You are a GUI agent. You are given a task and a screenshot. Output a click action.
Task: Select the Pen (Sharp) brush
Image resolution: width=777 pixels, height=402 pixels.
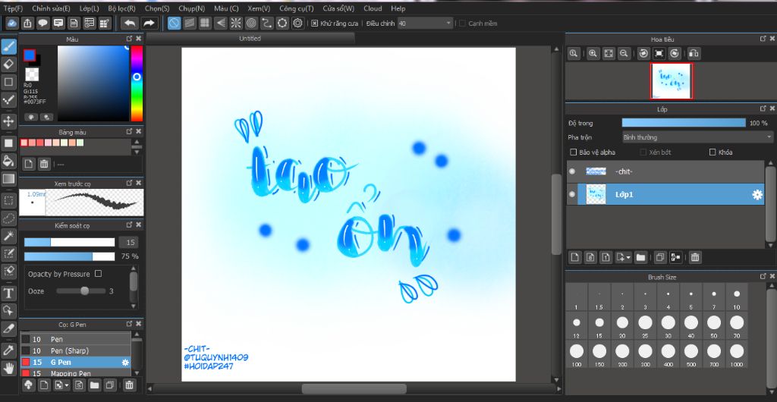click(x=75, y=350)
